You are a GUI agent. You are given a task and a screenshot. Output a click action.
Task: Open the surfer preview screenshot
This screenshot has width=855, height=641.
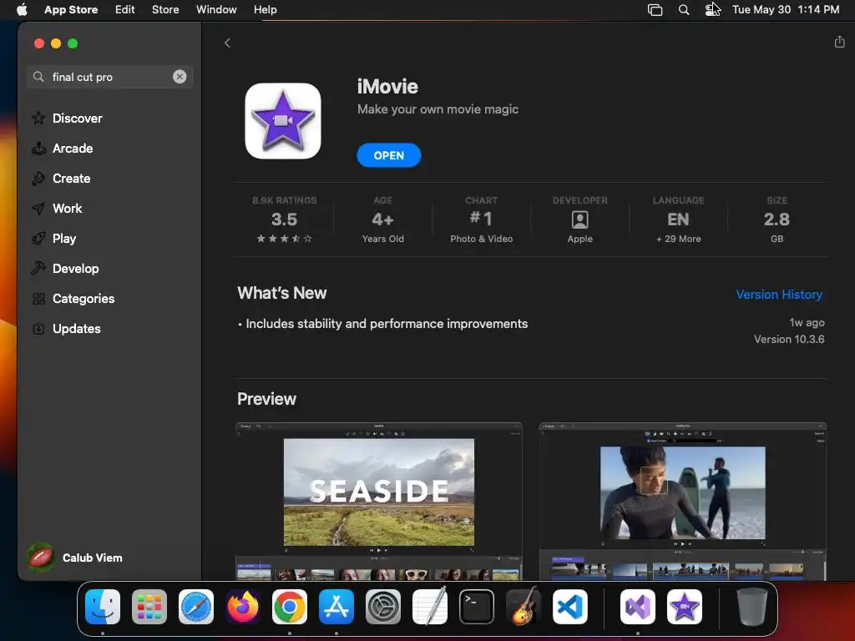pos(683,501)
